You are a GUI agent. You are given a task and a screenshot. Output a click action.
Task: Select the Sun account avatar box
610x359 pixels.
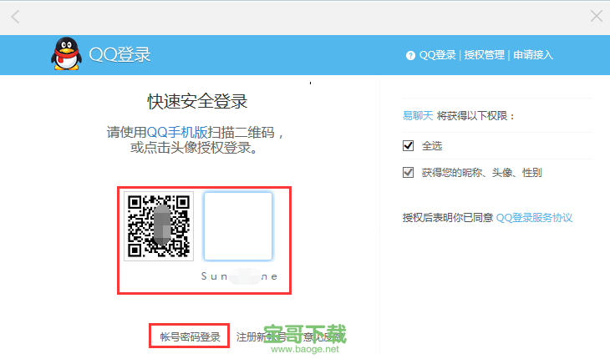pos(238,226)
